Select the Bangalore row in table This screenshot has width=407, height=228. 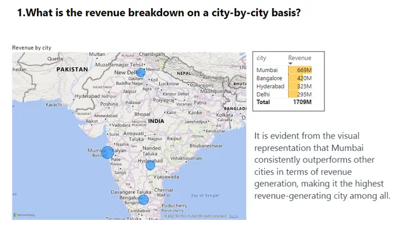pos(284,78)
